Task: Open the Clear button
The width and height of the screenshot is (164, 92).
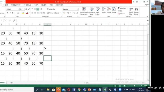Action: coord(121,14)
